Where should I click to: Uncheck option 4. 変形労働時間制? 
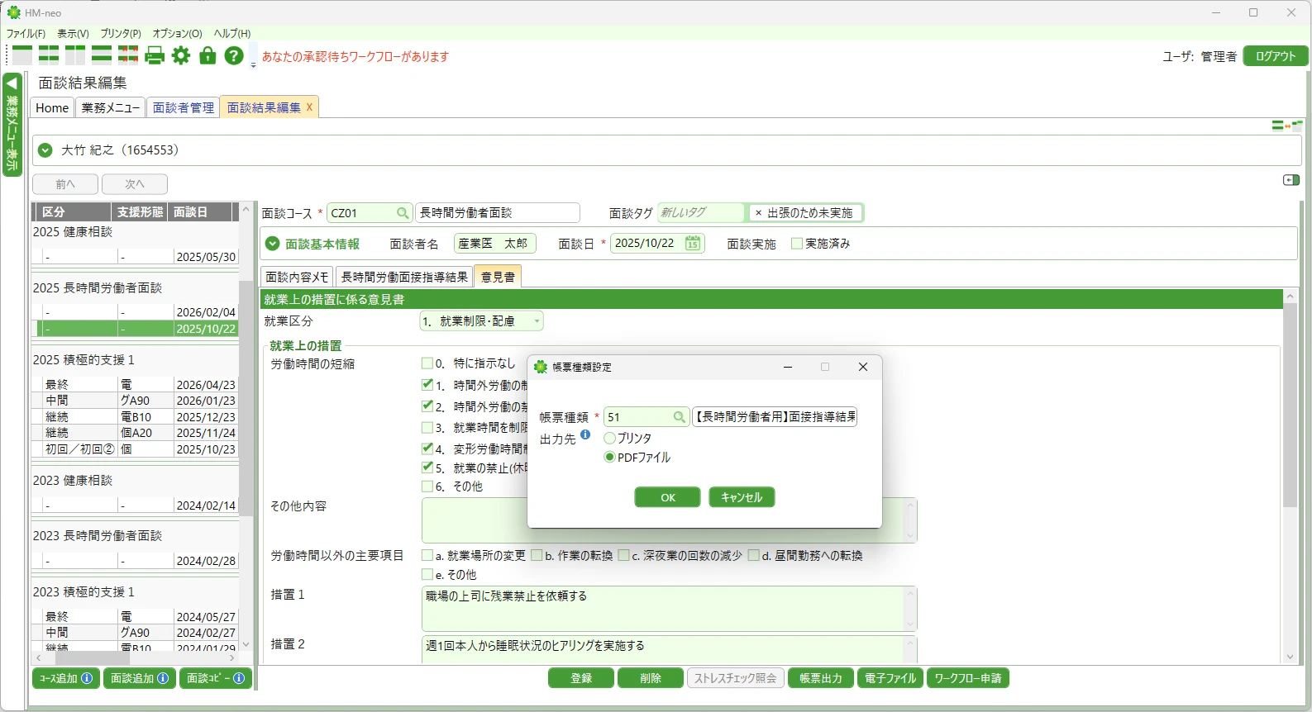click(x=427, y=449)
